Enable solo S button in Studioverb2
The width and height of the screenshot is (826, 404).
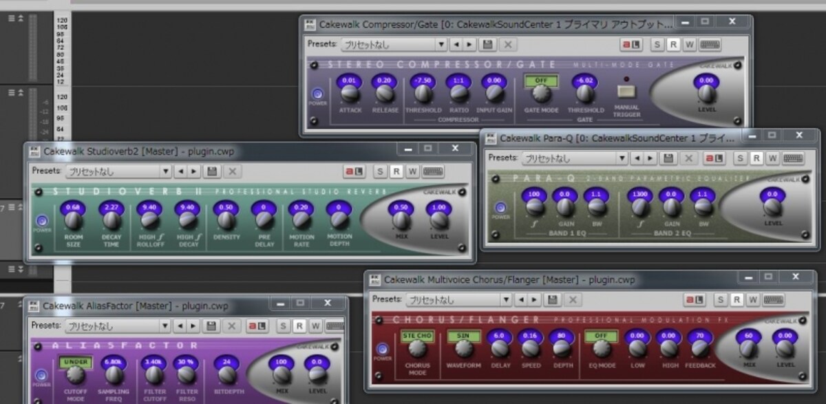click(381, 171)
